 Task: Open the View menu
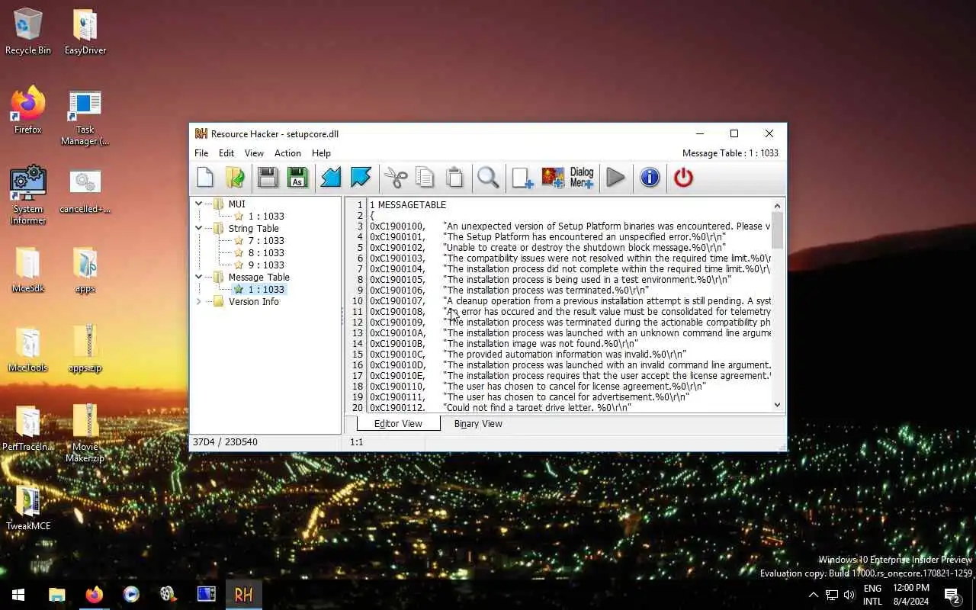(x=254, y=153)
